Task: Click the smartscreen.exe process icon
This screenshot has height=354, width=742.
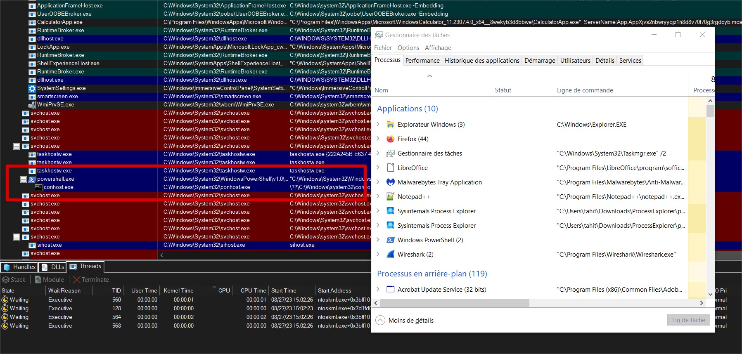Action: coord(32,97)
